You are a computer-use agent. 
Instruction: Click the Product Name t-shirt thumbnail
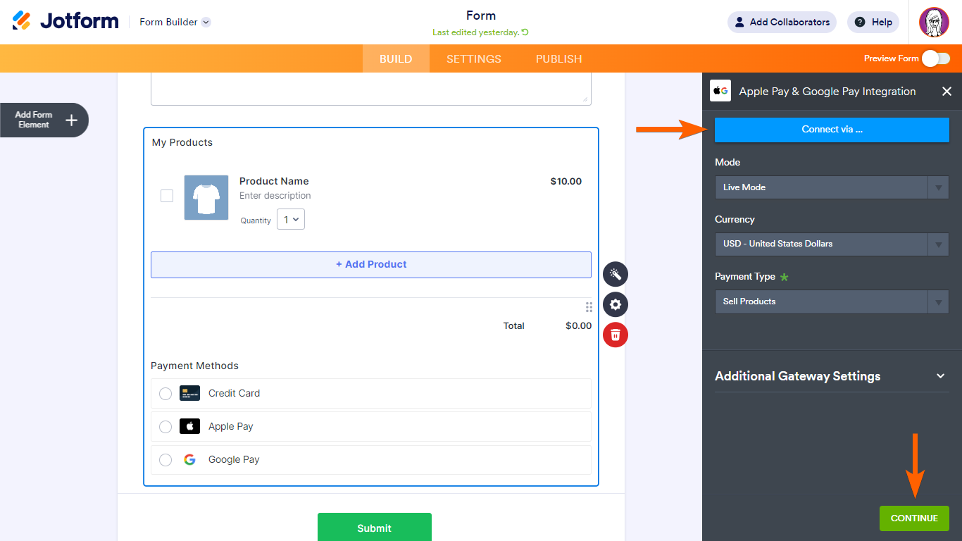206,198
